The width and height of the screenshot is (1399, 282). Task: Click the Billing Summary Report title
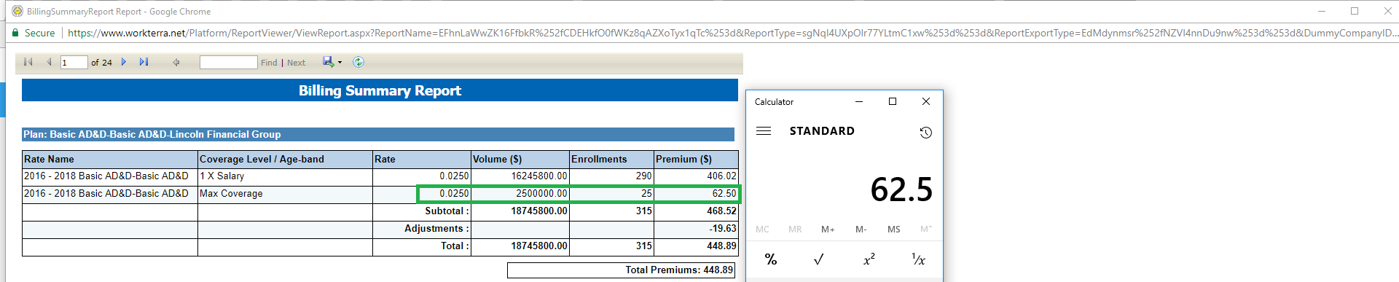pos(380,90)
